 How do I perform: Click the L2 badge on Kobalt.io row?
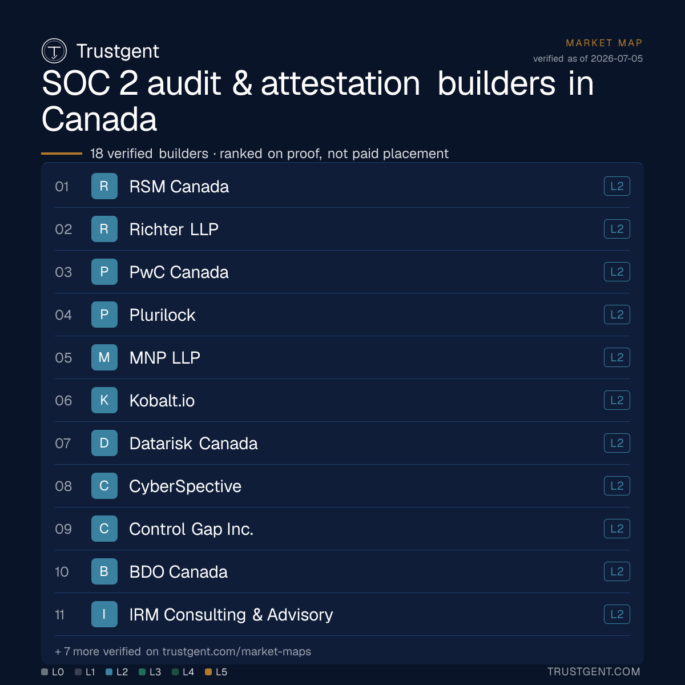617,400
